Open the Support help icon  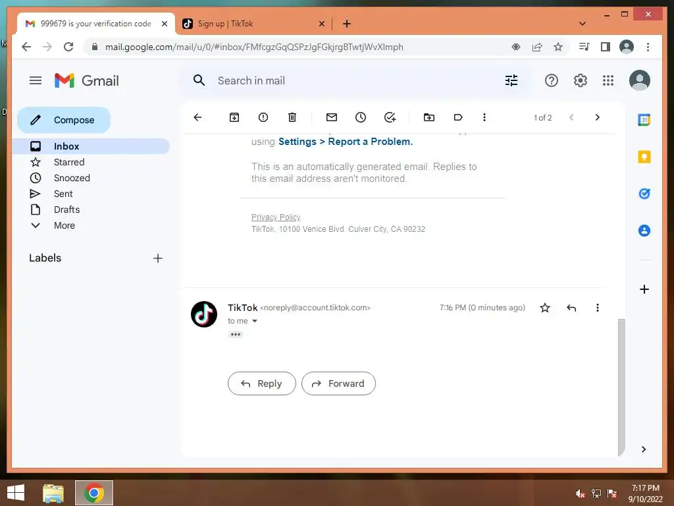point(552,80)
